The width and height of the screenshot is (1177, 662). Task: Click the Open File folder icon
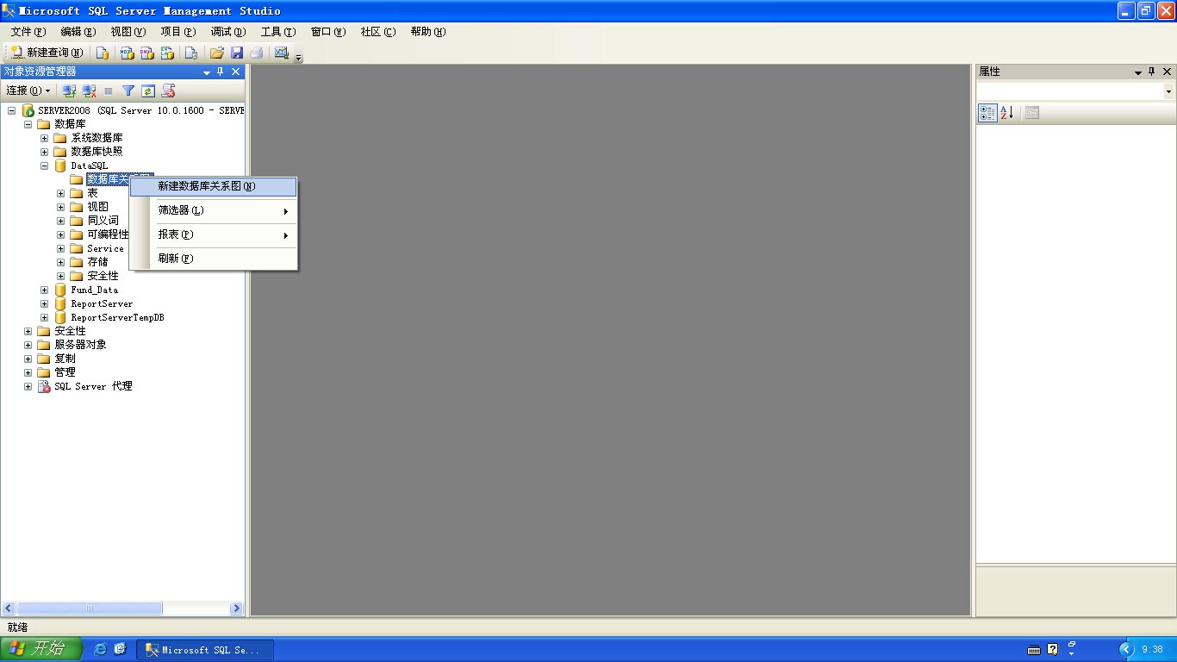click(x=217, y=53)
